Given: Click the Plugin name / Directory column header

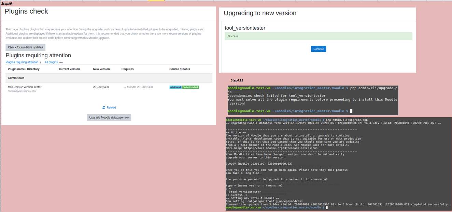Looking at the screenshot, I should pyautogui.click(x=24, y=69).
